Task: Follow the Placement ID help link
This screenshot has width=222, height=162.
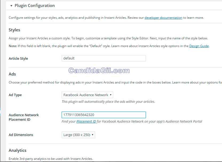Action: (x=86, y=122)
